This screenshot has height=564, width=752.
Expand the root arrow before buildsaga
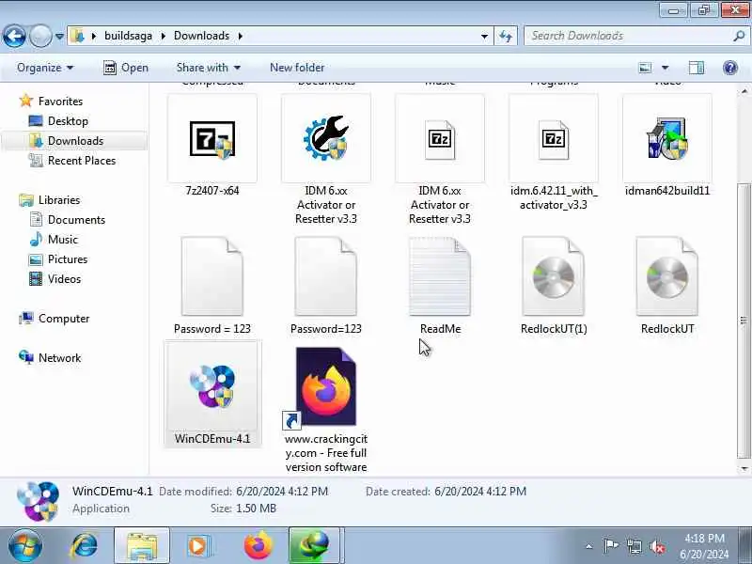tap(93, 36)
